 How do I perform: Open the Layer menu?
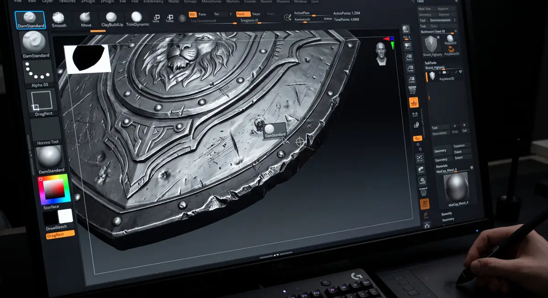point(47,1)
